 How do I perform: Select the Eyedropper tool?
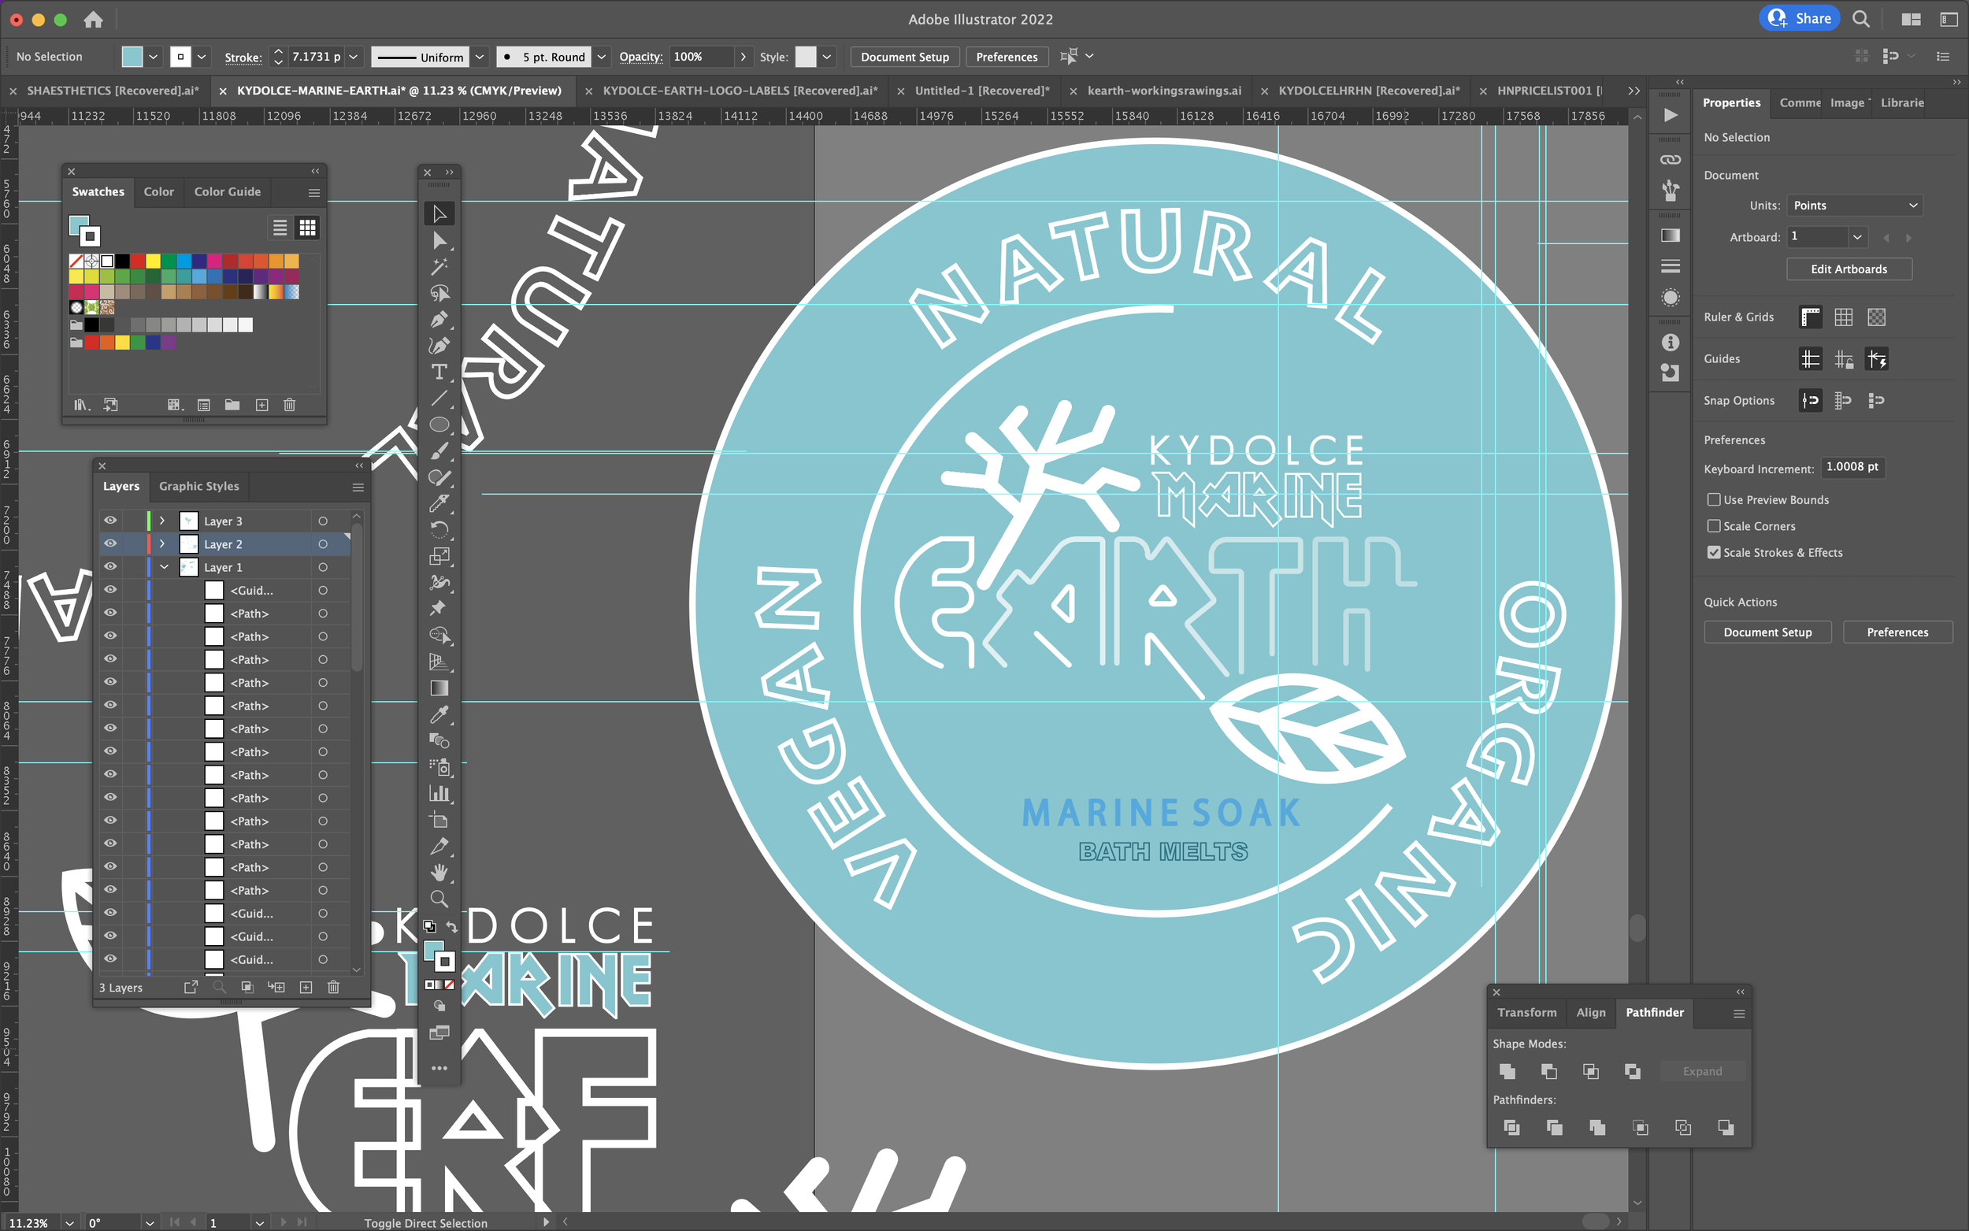coord(439,714)
